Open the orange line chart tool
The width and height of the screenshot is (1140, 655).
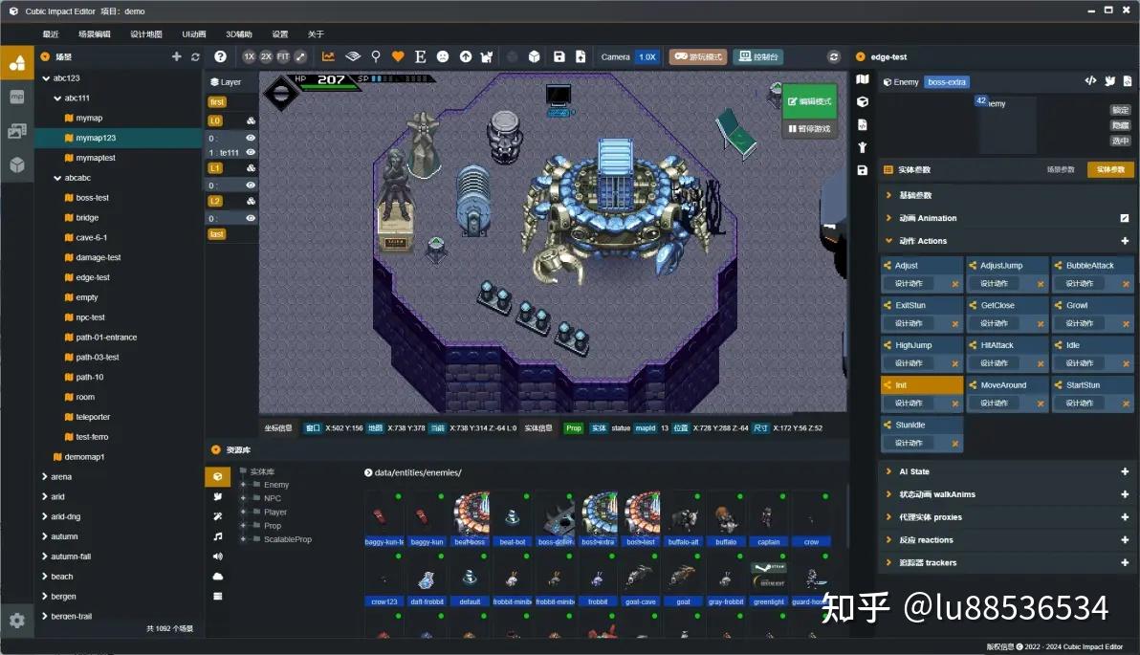[x=329, y=56]
